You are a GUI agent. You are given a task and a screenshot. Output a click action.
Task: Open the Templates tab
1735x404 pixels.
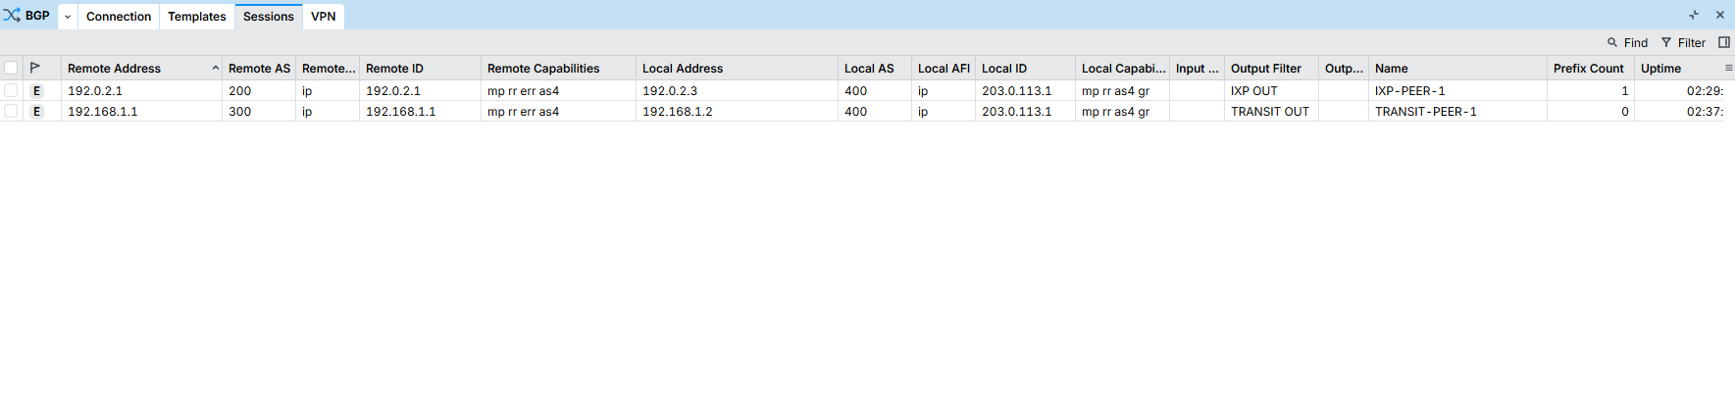pos(197,17)
